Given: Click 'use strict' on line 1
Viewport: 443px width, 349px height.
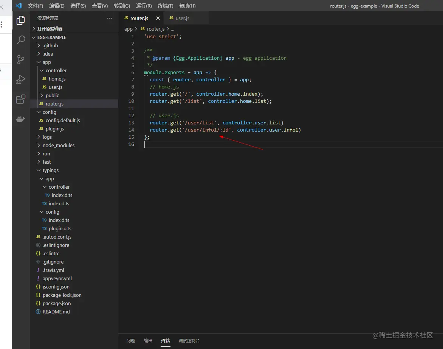Looking at the screenshot, I should click(161, 36).
